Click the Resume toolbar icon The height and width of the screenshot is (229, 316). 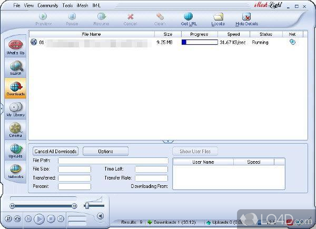coord(102,16)
